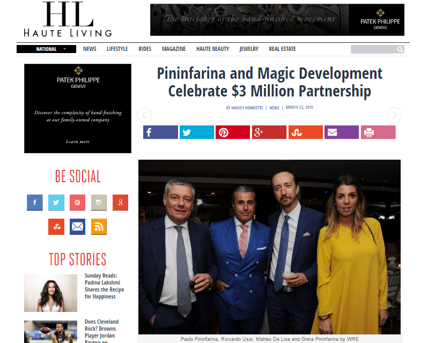Screen dimensions: 428x343
Task: Open Padma Lakshmi Sunday Reads story
Action: point(104,286)
